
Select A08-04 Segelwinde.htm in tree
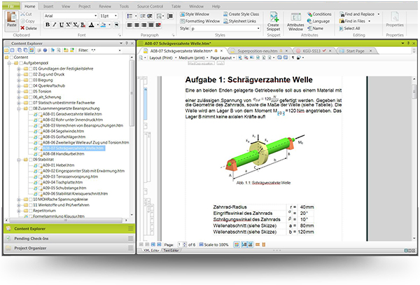[x=63, y=131]
